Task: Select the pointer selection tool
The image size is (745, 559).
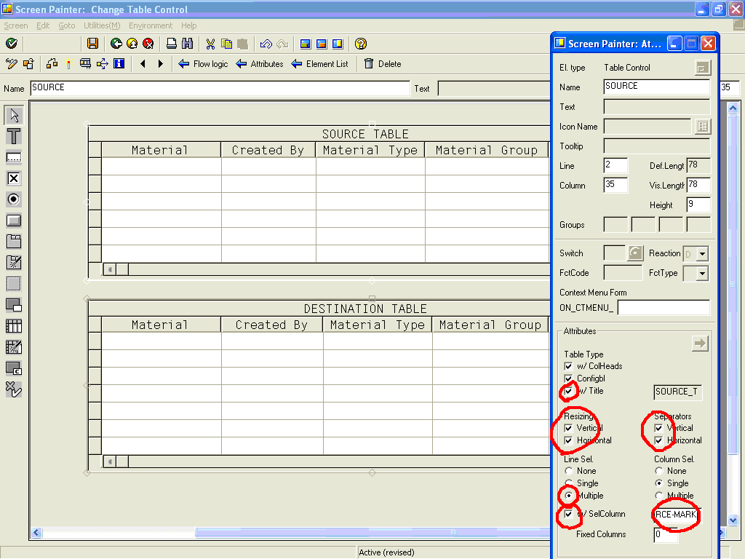Action: tap(13, 114)
